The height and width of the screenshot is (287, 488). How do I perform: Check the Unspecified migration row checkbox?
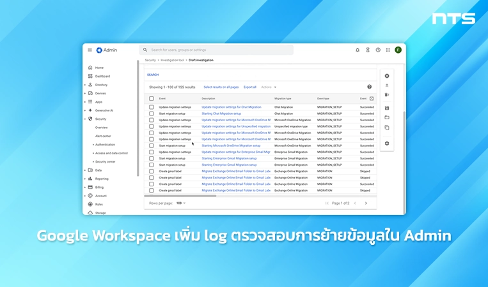(151, 126)
